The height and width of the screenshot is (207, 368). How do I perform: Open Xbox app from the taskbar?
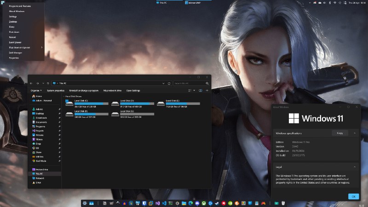204,203
